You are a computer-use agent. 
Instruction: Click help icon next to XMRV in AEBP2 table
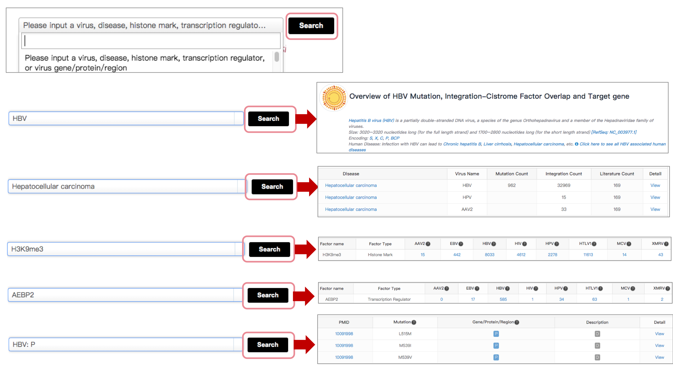(668, 289)
